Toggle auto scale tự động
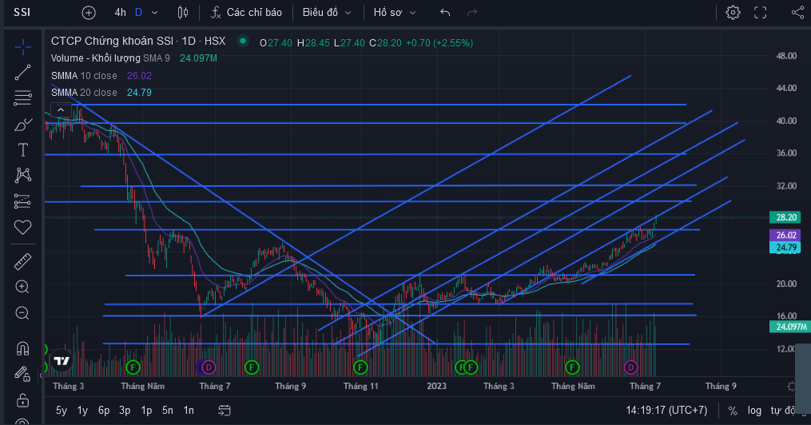Image resolution: width=811 pixels, height=425 pixels. [x=783, y=411]
